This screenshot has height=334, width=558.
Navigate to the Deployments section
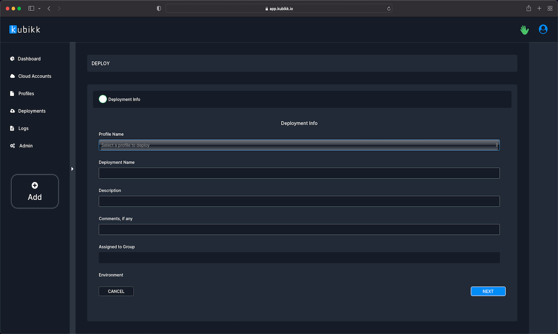pyautogui.click(x=12, y=111)
